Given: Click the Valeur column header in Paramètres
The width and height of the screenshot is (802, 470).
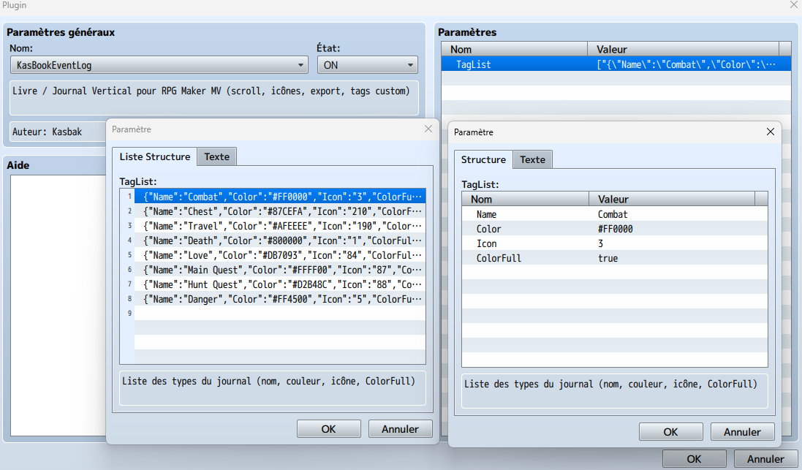Looking at the screenshot, I should (683, 49).
